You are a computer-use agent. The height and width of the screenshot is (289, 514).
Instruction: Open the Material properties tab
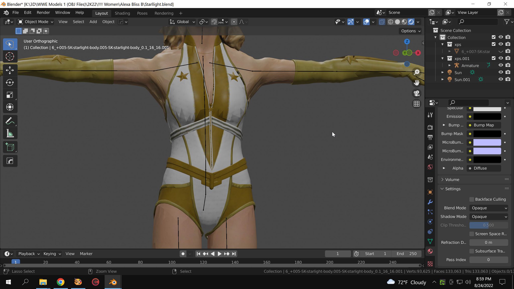pos(430,251)
